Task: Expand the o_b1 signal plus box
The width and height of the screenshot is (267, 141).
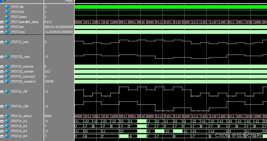Action: tap(2, 121)
